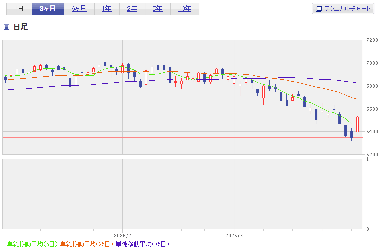This screenshot has height=249, width=381.
Task: Click the 7000 price axis label
Action: point(372,63)
